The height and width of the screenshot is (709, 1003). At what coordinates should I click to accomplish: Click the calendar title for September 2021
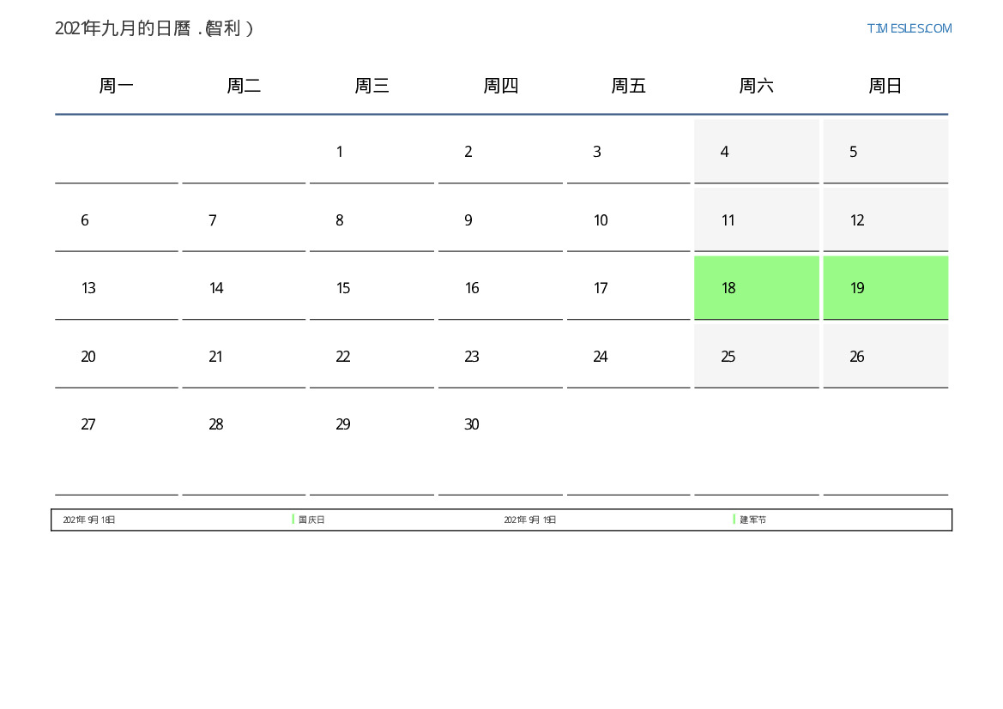154,28
